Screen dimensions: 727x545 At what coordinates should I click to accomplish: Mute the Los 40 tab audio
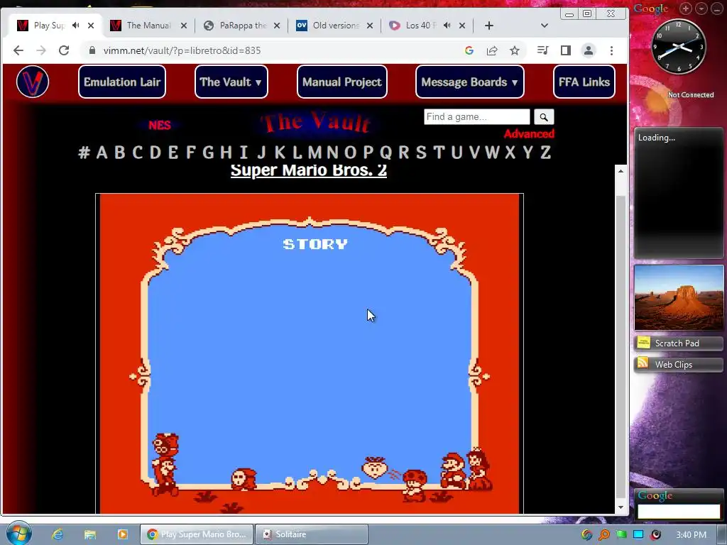[x=447, y=25]
